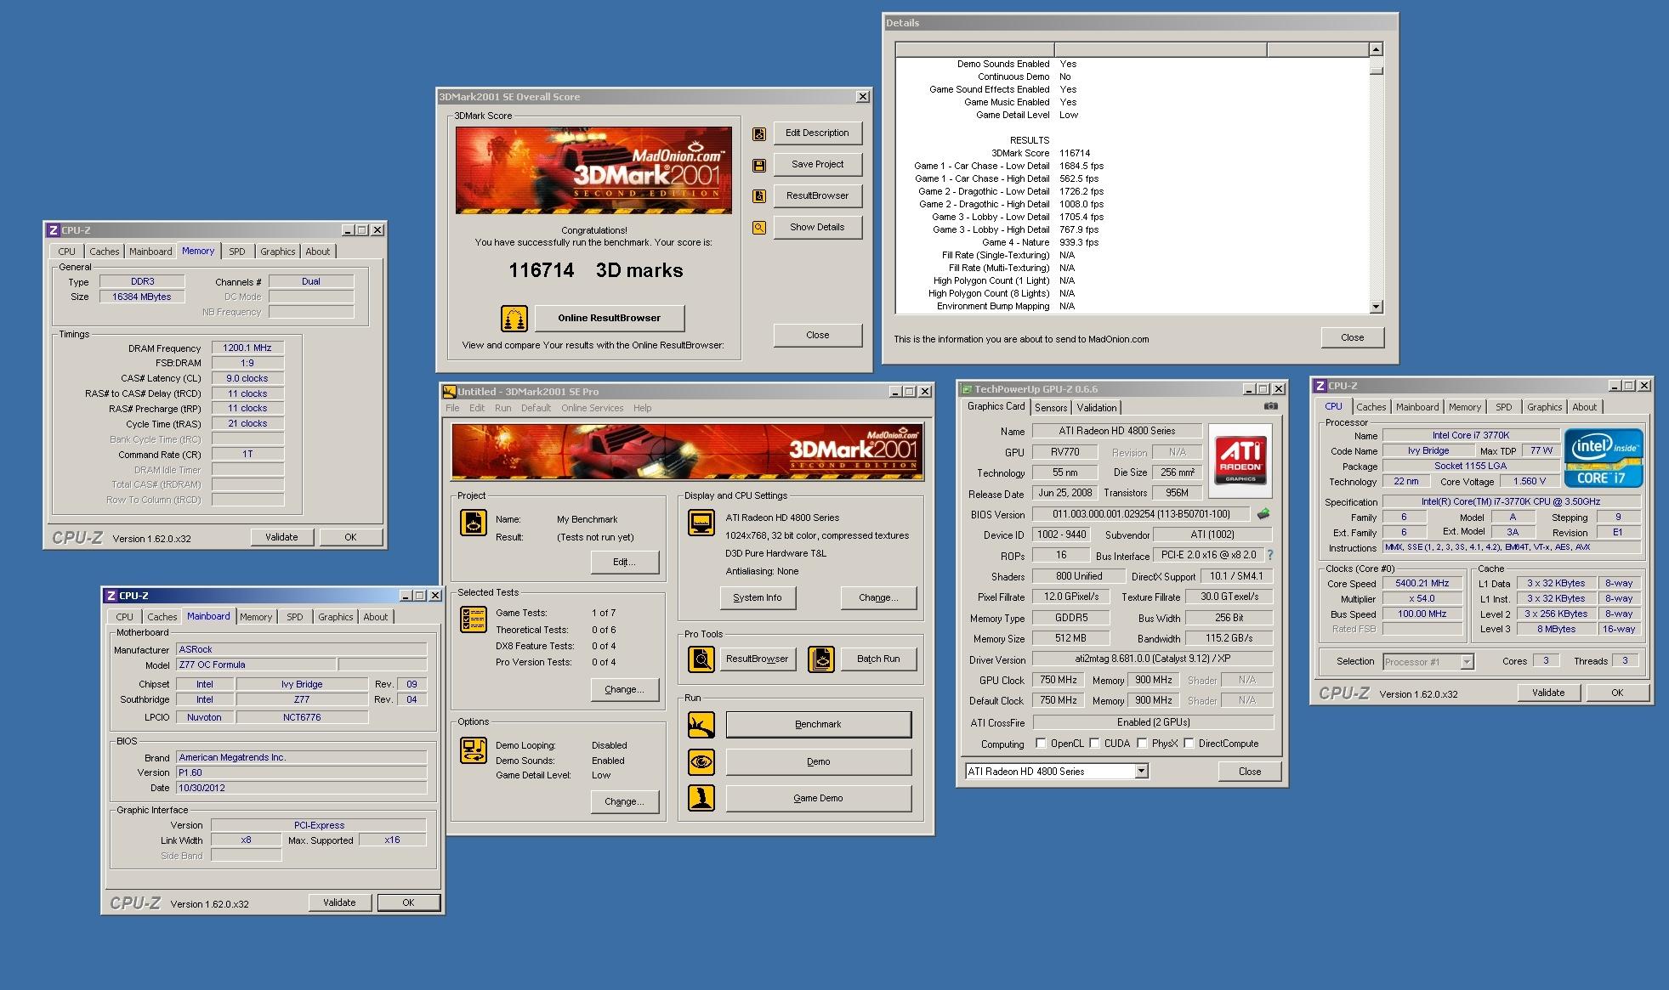Open the Processor #1 selection dropdown

1467,662
